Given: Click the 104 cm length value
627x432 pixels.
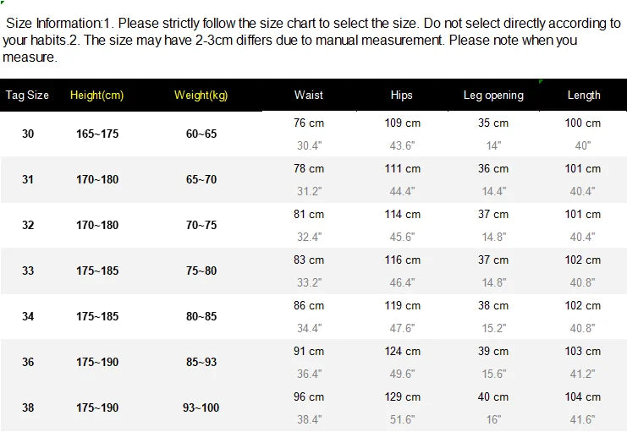Looking at the screenshot, I should pyautogui.click(x=583, y=396).
